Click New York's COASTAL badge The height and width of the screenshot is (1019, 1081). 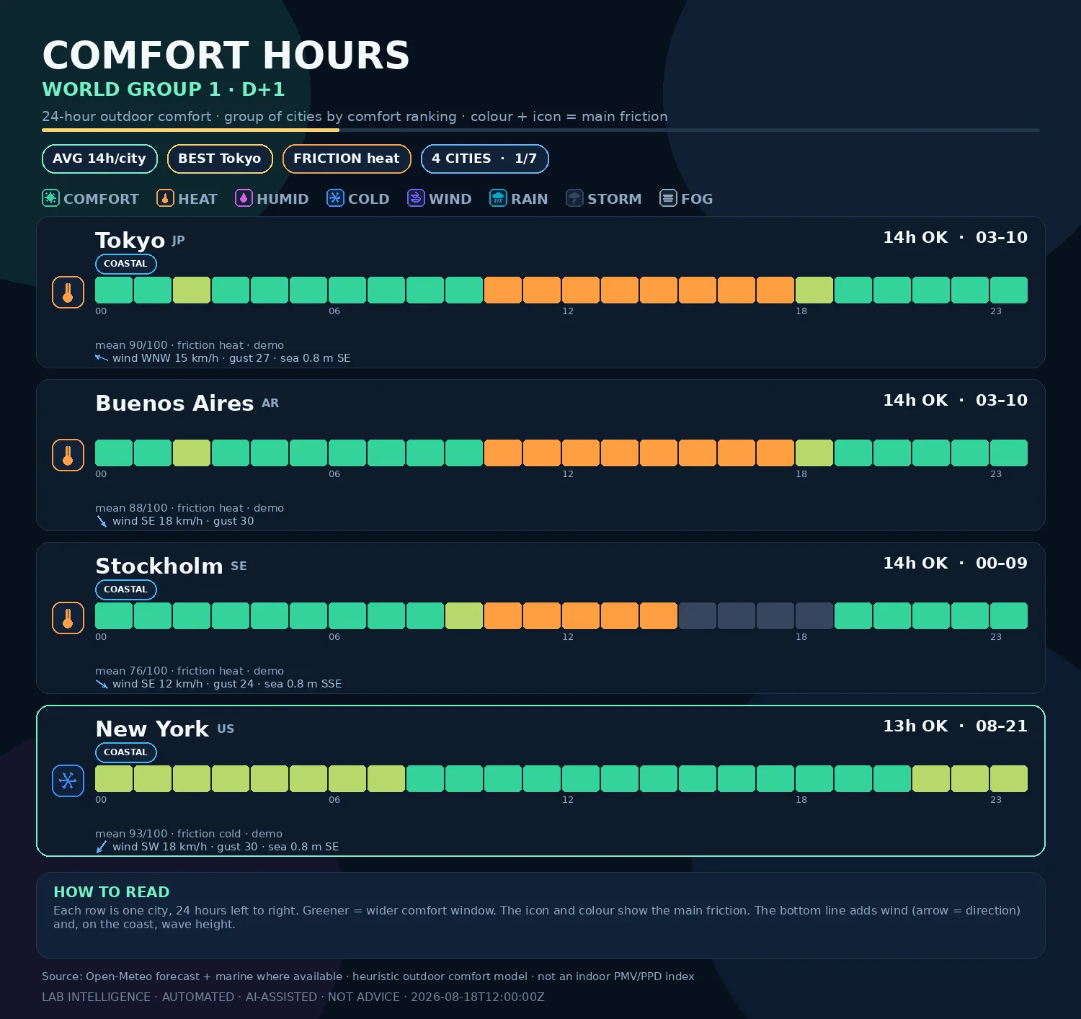[126, 752]
